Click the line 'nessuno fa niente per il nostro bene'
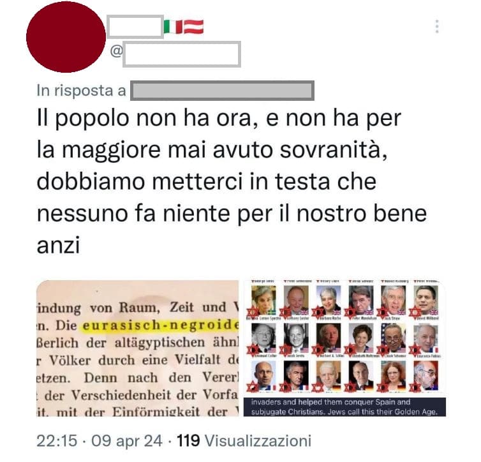 (232, 214)
